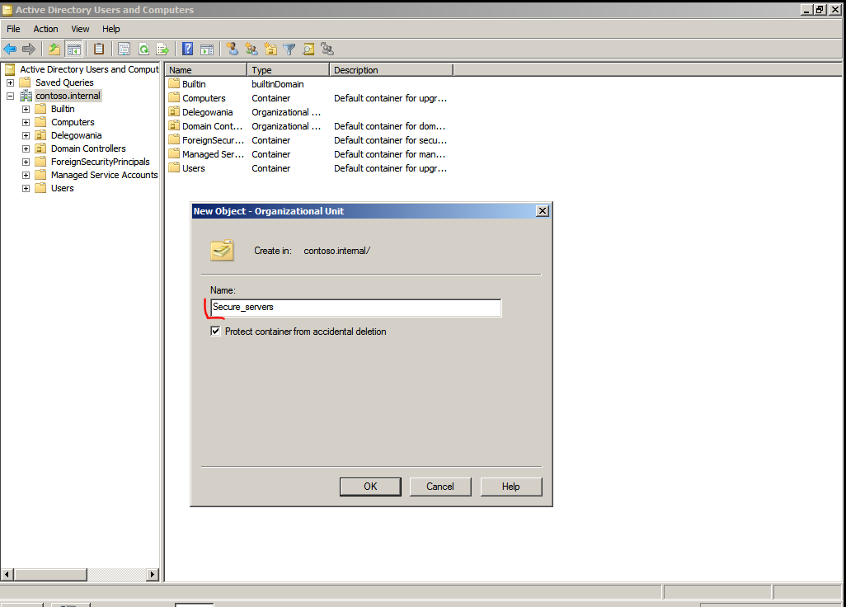Click Domain Controllers OU icon in tree
Screen dimensions: 846x607
(x=40, y=149)
